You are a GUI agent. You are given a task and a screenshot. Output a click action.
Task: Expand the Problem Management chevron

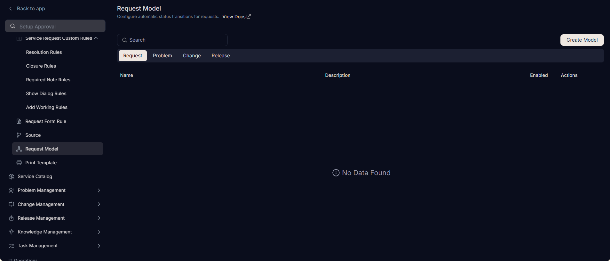pyautogui.click(x=99, y=190)
